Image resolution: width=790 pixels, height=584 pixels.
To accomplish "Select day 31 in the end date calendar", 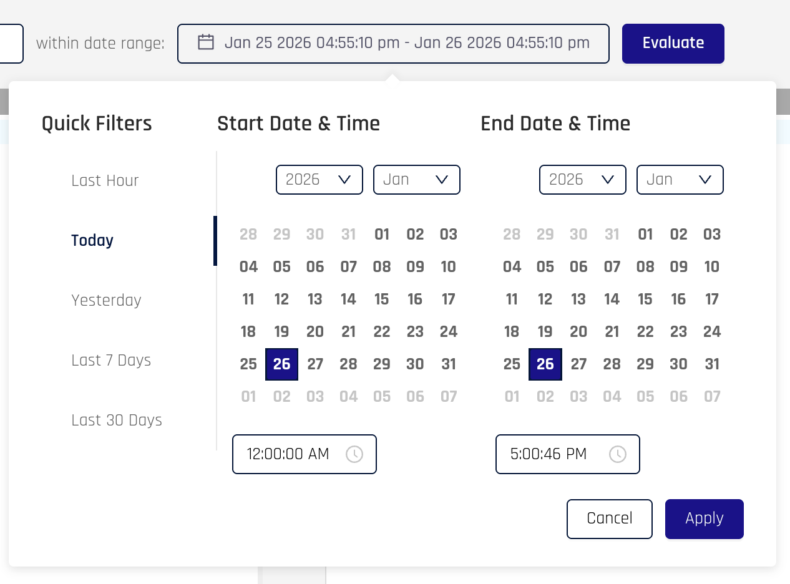I will pos(711,364).
